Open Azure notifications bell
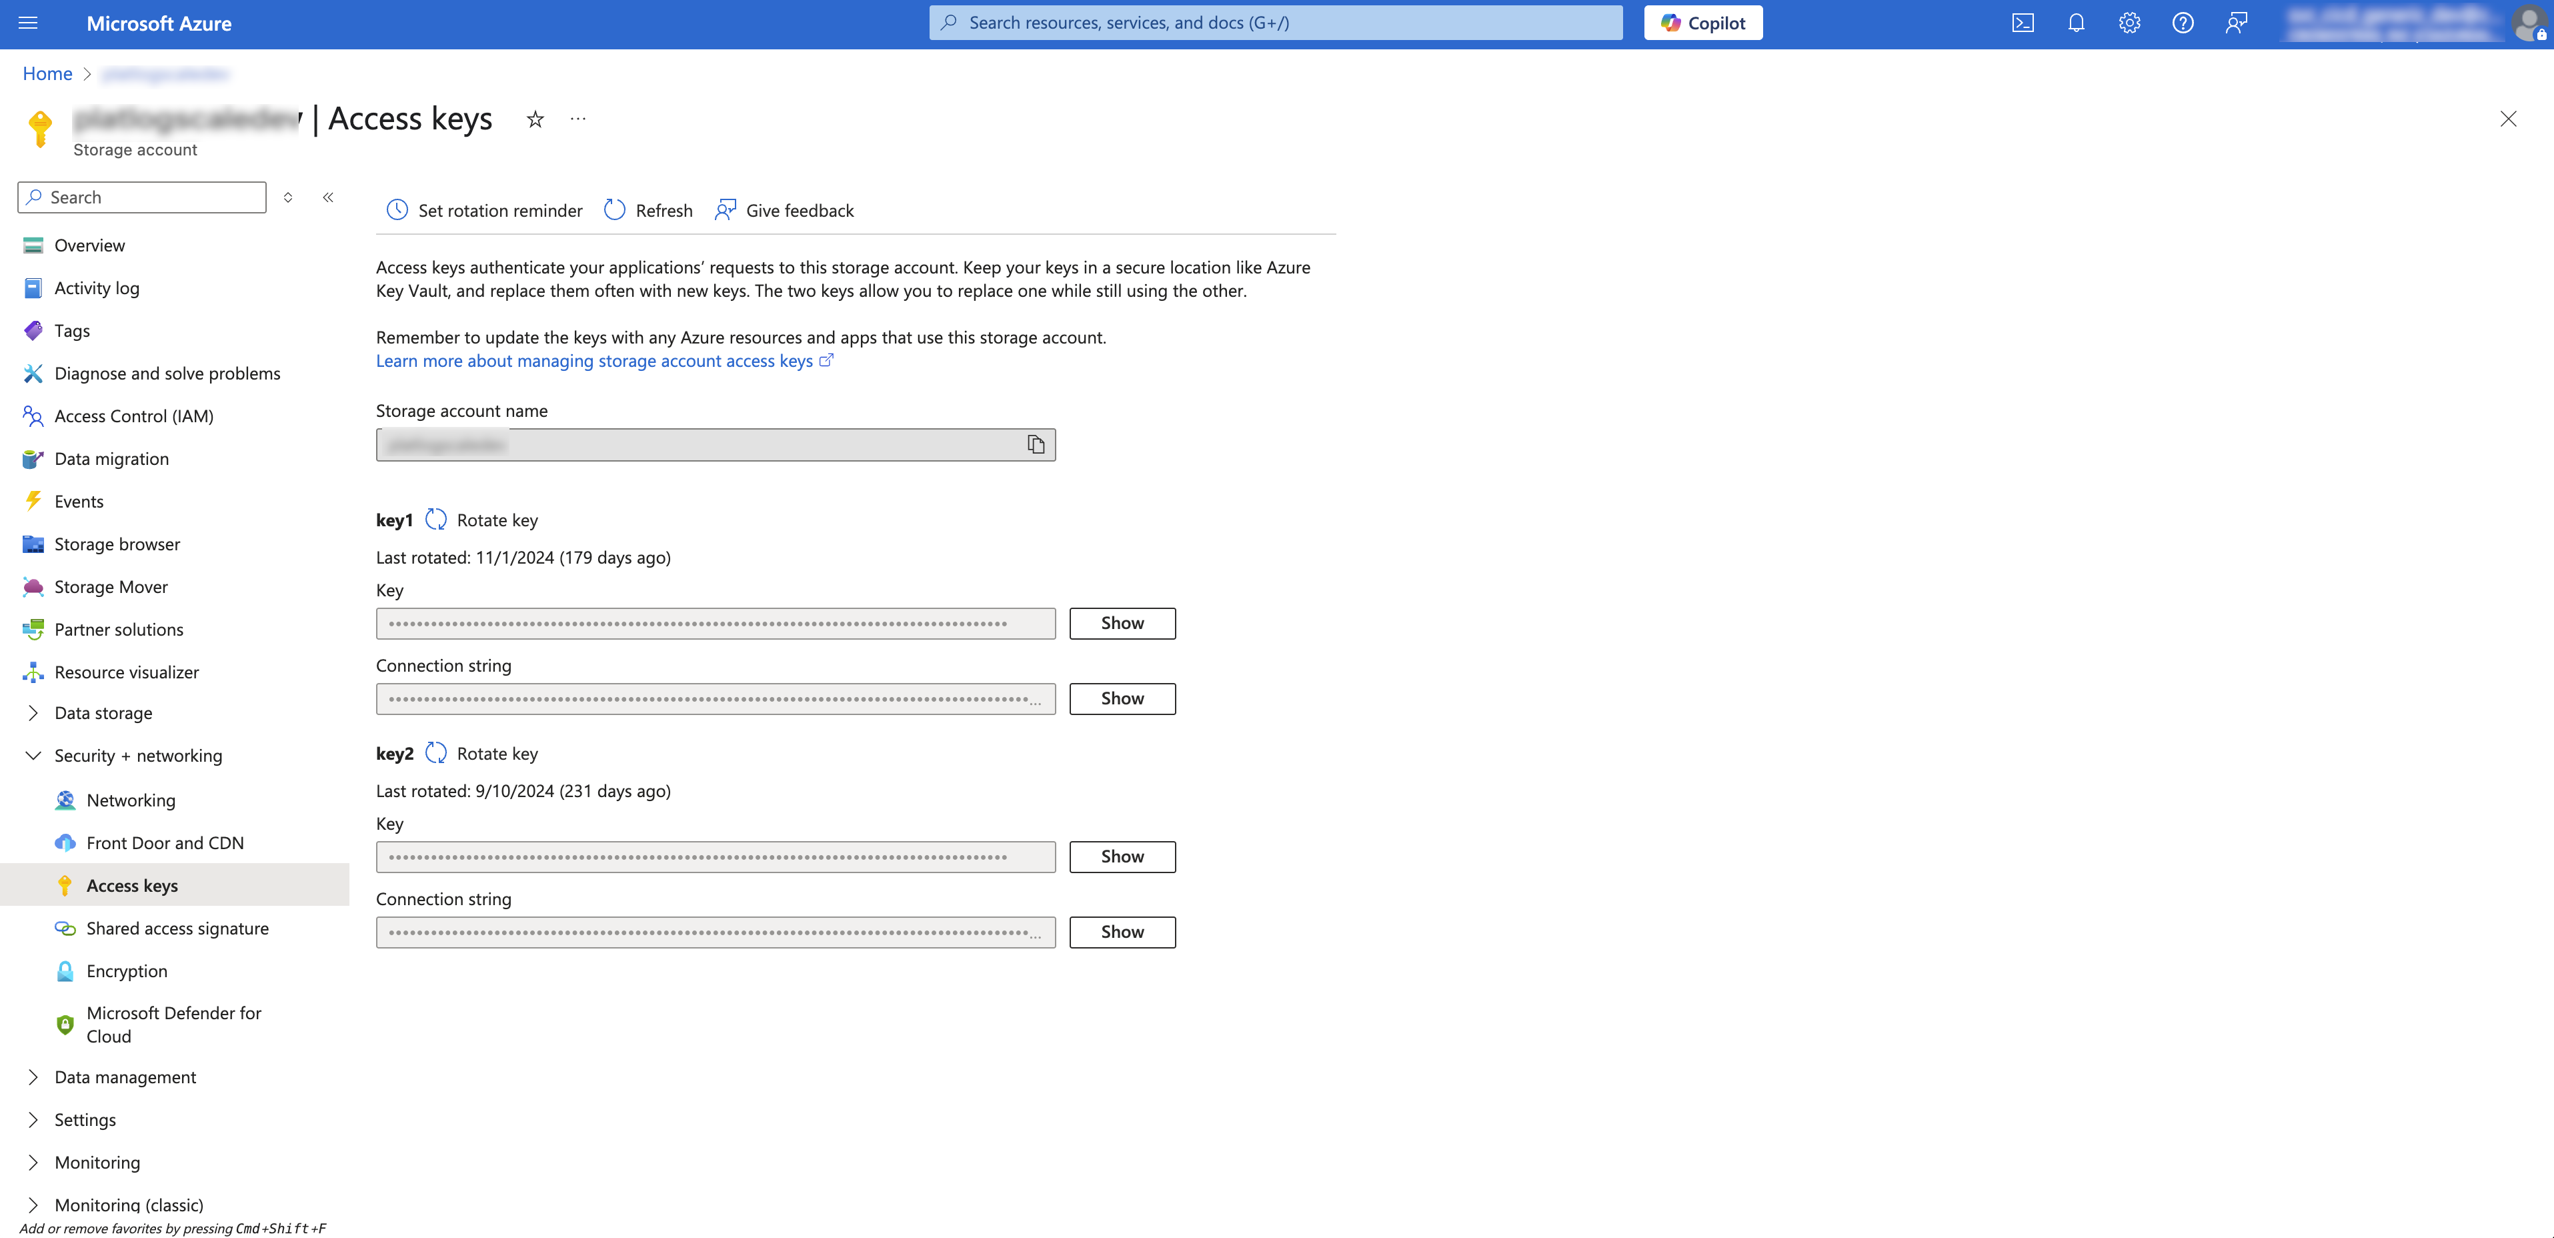Screen dimensions: 2554x1238 click(x=2076, y=22)
